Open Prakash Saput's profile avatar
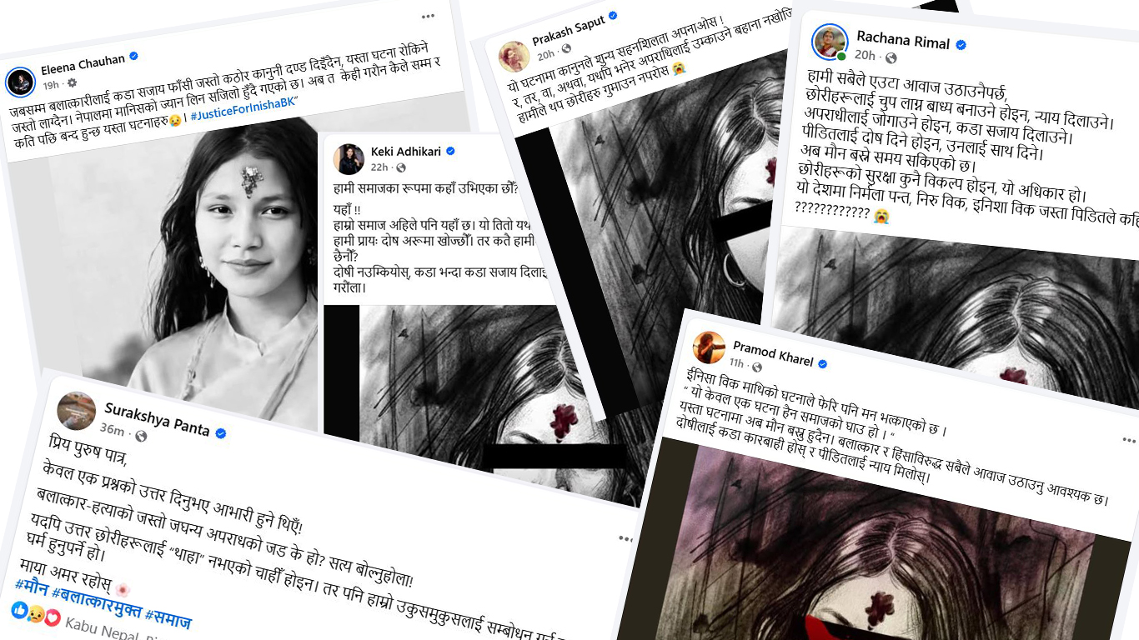1139x640 pixels. (514, 56)
